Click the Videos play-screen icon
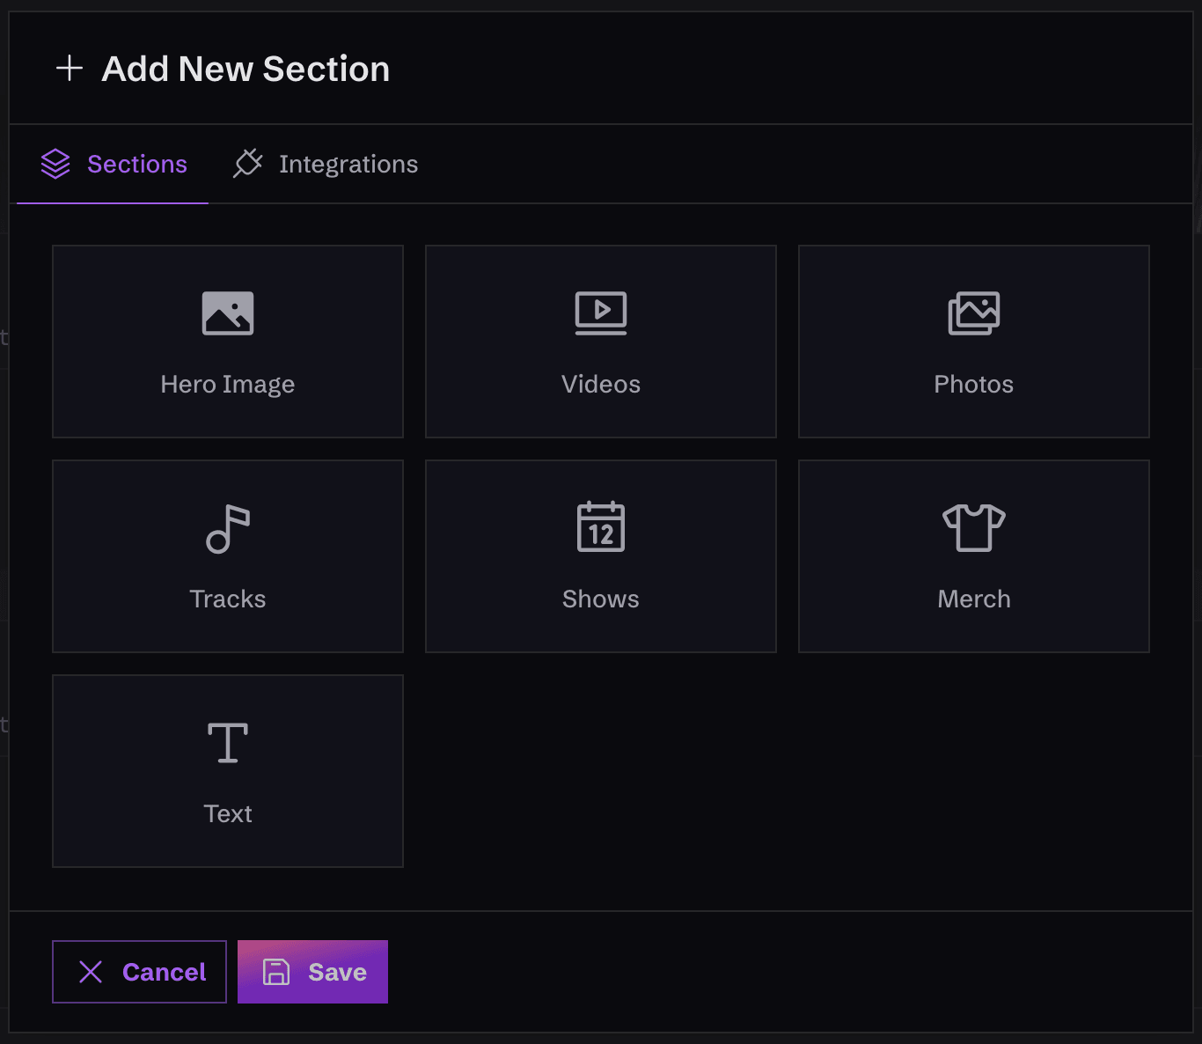This screenshot has width=1202, height=1044. [601, 312]
